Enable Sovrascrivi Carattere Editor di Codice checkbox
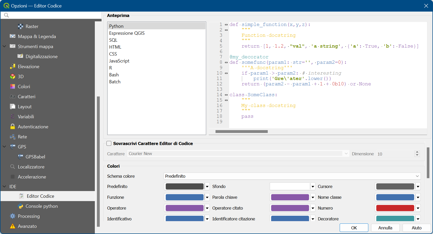This screenshot has width=433, height=234. coord(109,143)
